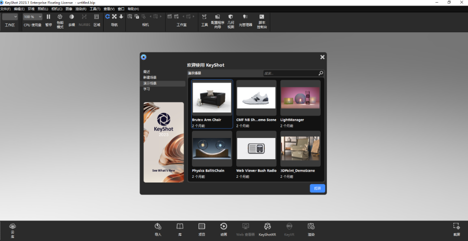The height and width of the screenshot is (241, 468).
Task: Toggle the 区域 region render button
Action: click(x=97, y=17)
